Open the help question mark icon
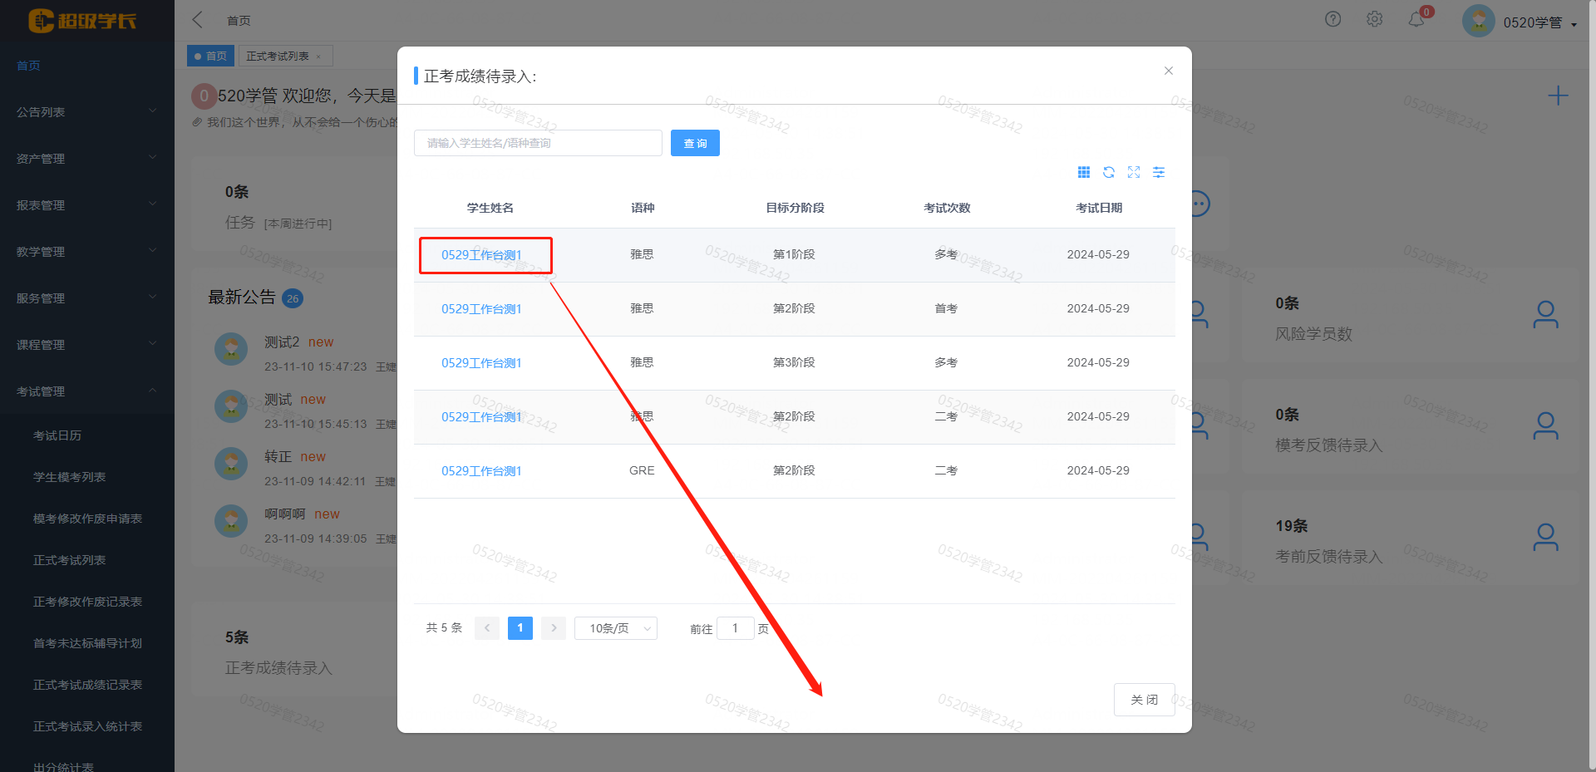Screen dimensions: 1596x772 point(1332,19)
